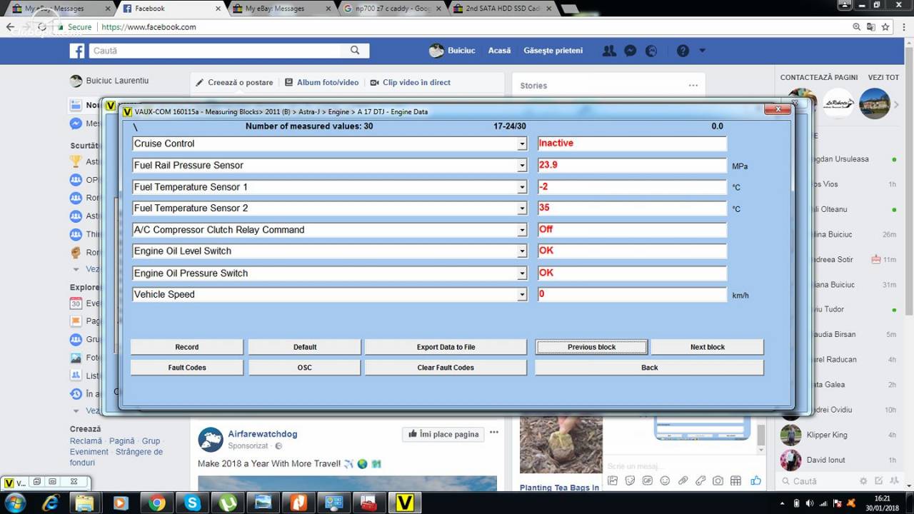Send a thumbs up like in chat
This screenshot has width=914, height=514.
[x=755, y=480]
